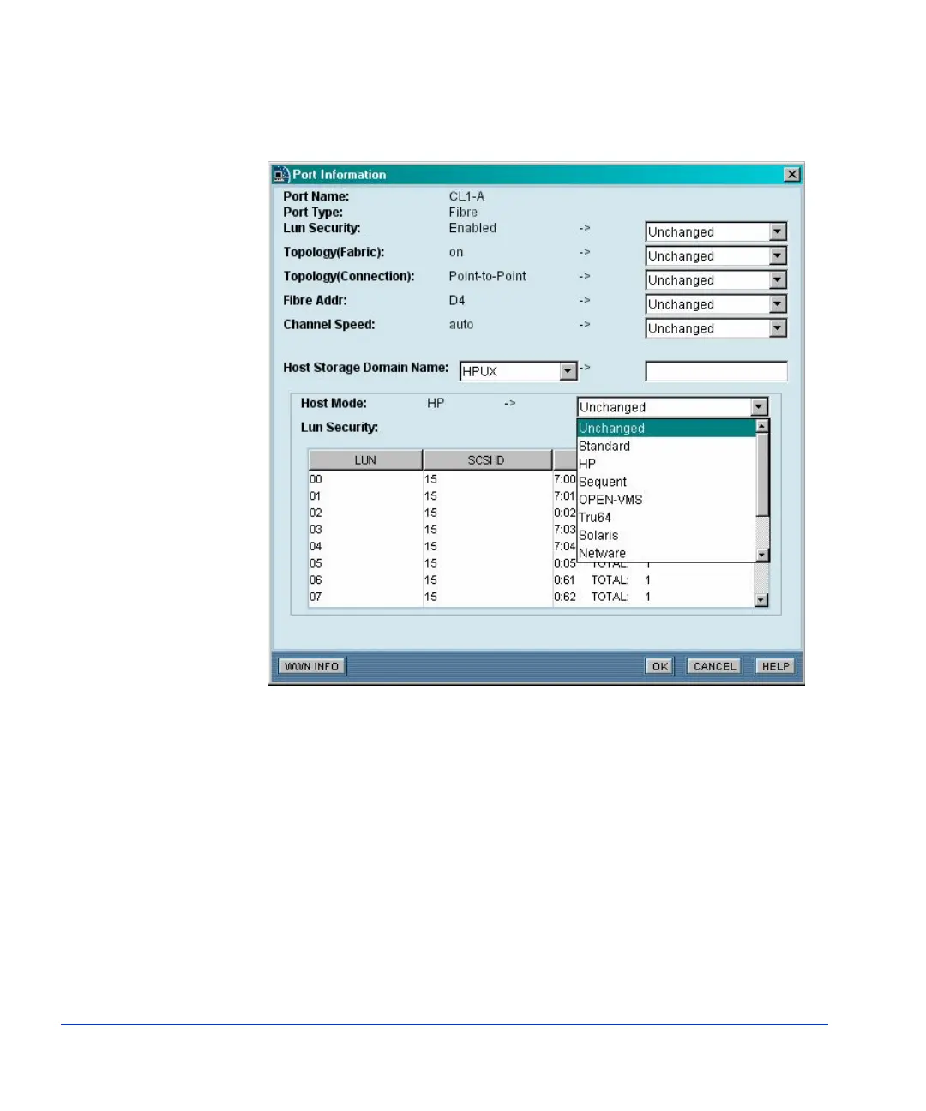926x1111 pixels.
Task: Select LUN row 06
Action: coord(531,580)
